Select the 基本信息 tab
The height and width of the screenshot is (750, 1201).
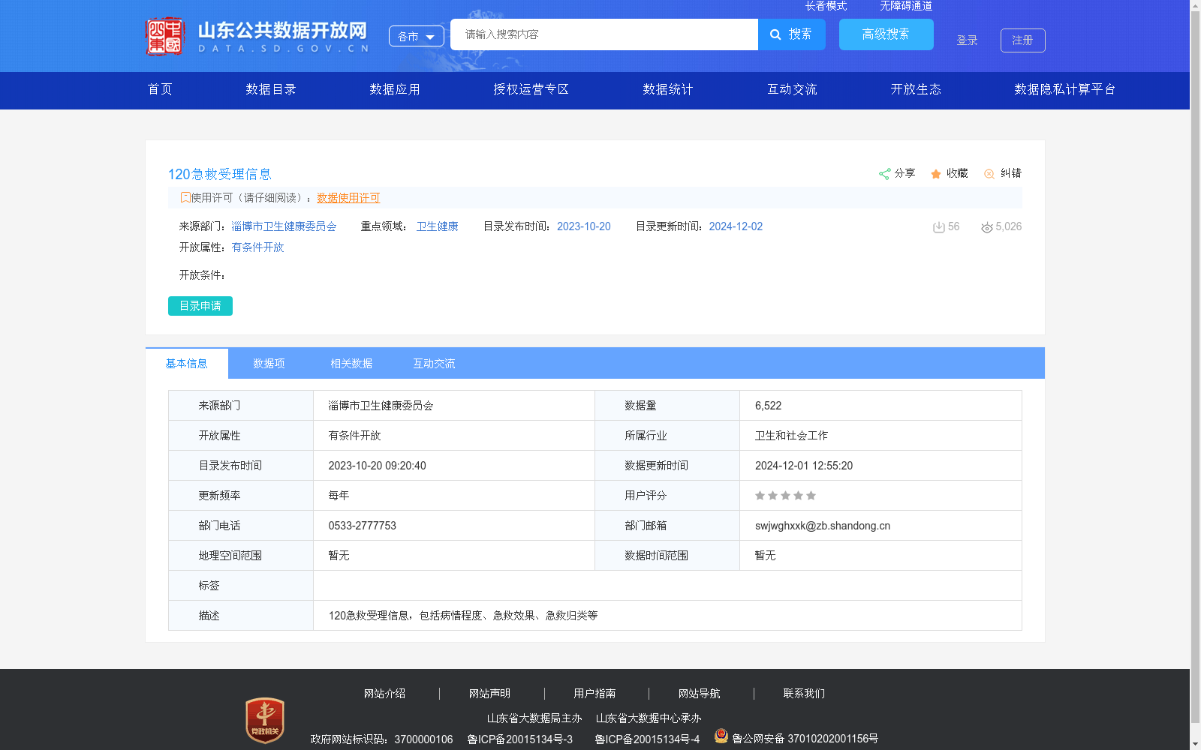[x=187, y=364]
